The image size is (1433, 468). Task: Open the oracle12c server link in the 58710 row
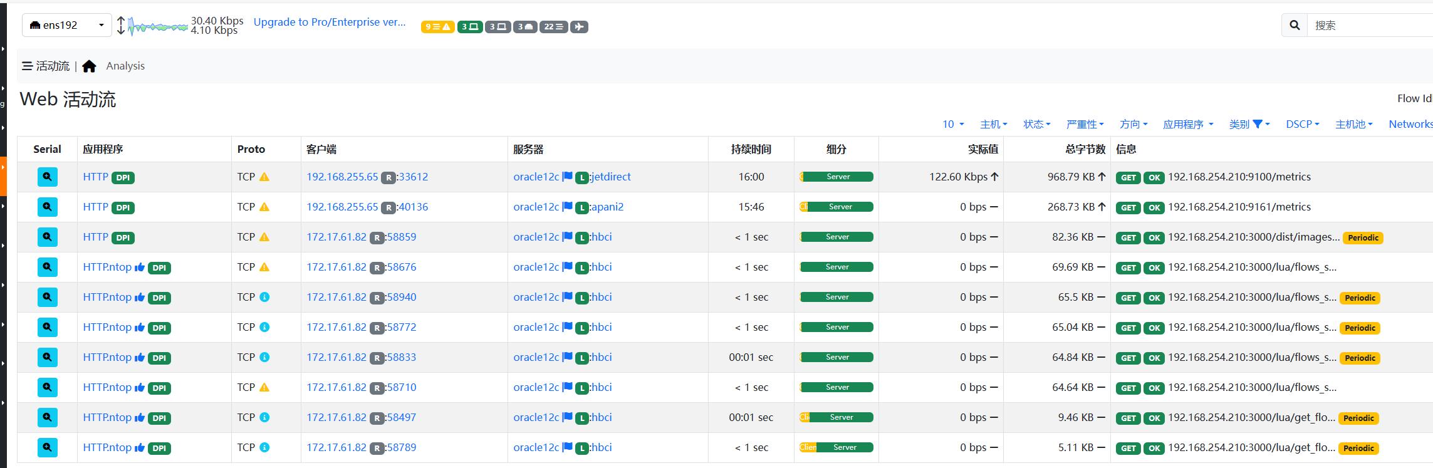coord(536,387)
